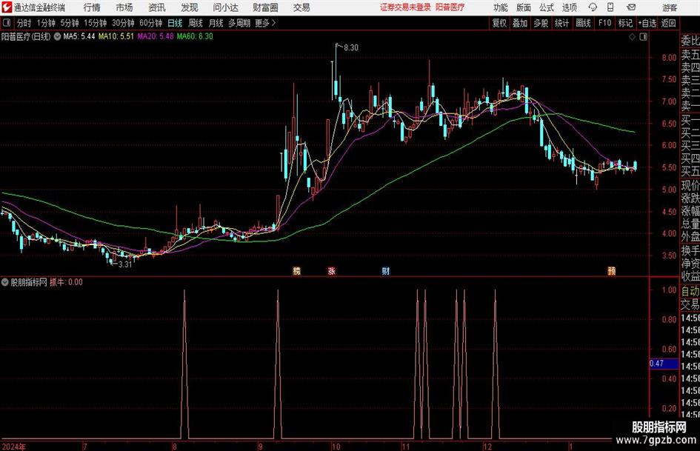700x451 pixels.
Task: Click the MA60: 6.30 label
Action: click(195, 36)
